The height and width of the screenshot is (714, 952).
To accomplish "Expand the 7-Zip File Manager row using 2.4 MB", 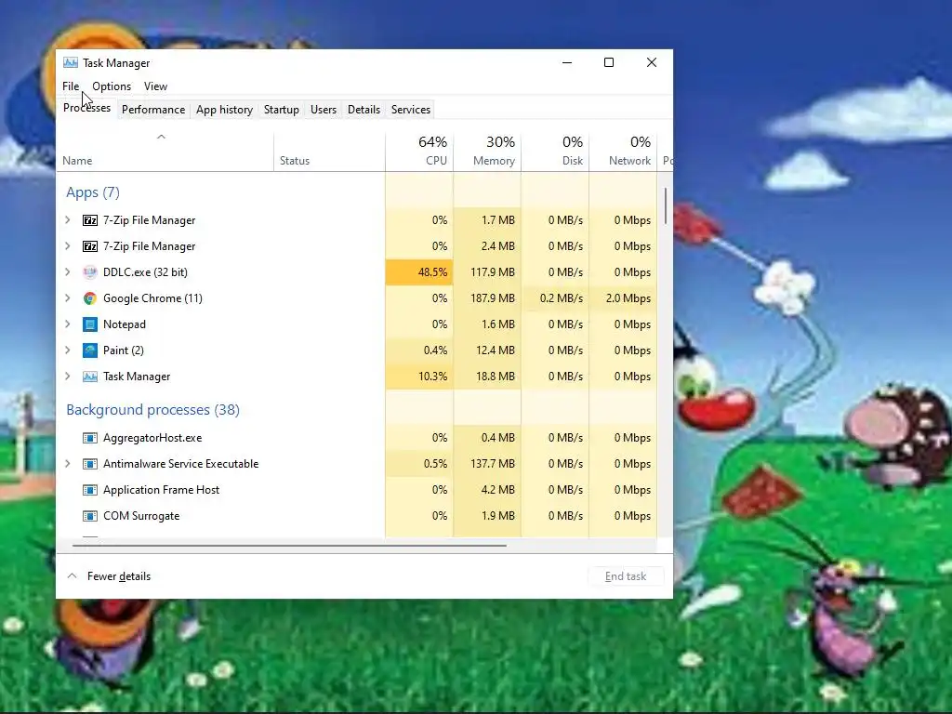I will (x=68, y=245).
